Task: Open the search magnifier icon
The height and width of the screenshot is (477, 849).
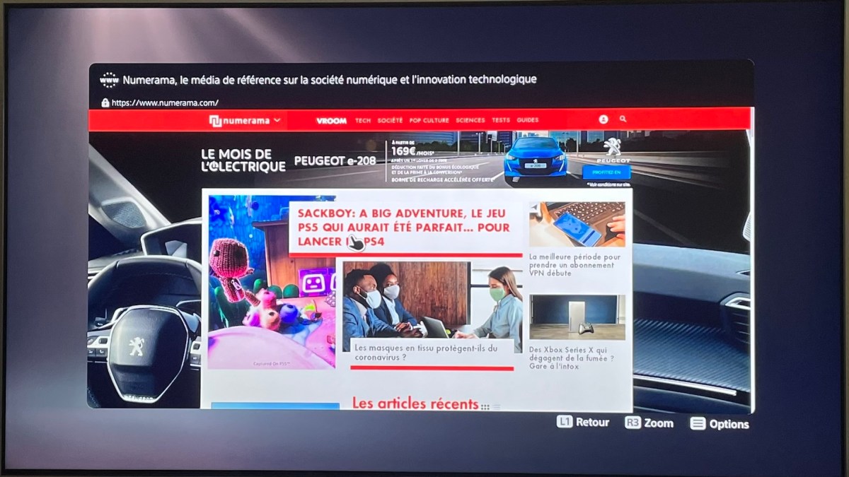Action: coord(623,119)
